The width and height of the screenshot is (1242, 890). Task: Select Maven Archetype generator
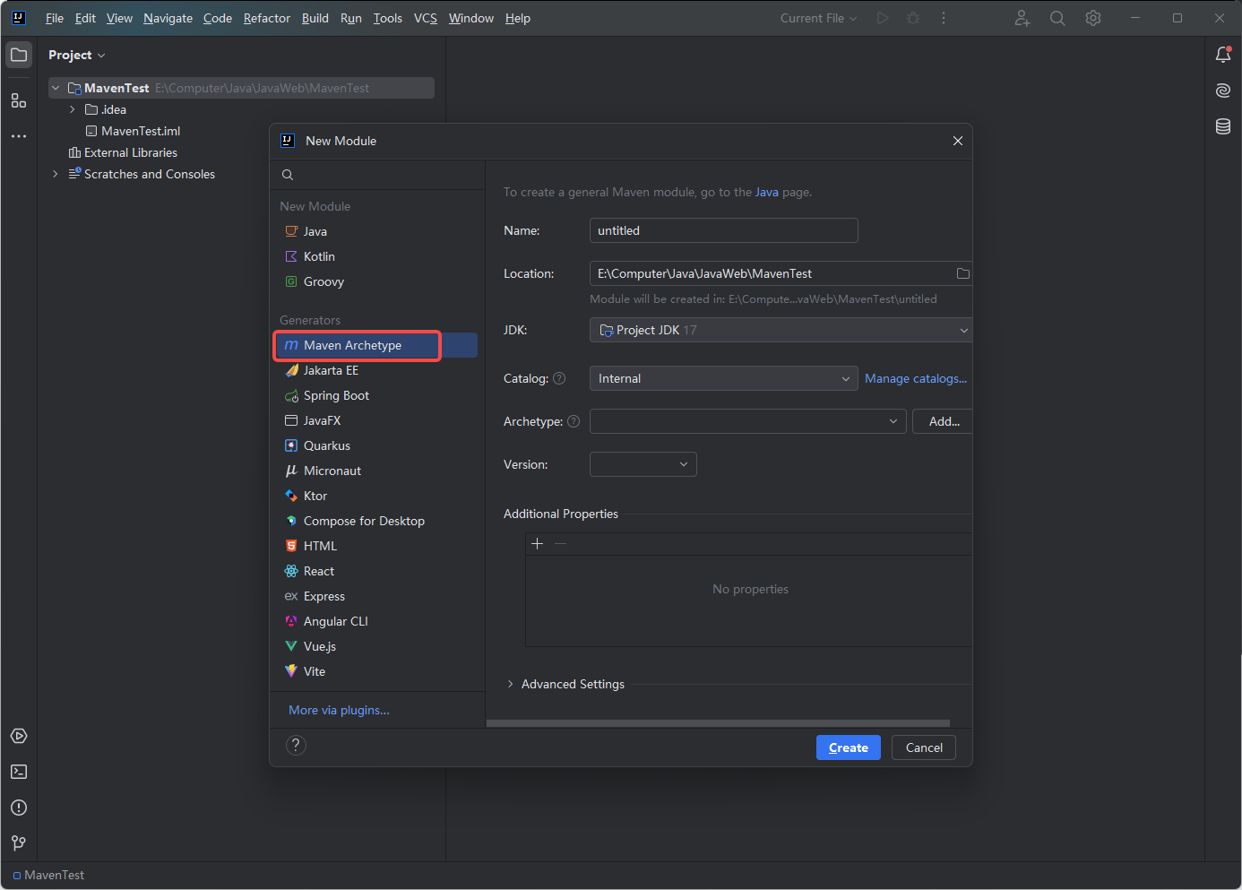(x=375, y=345)
